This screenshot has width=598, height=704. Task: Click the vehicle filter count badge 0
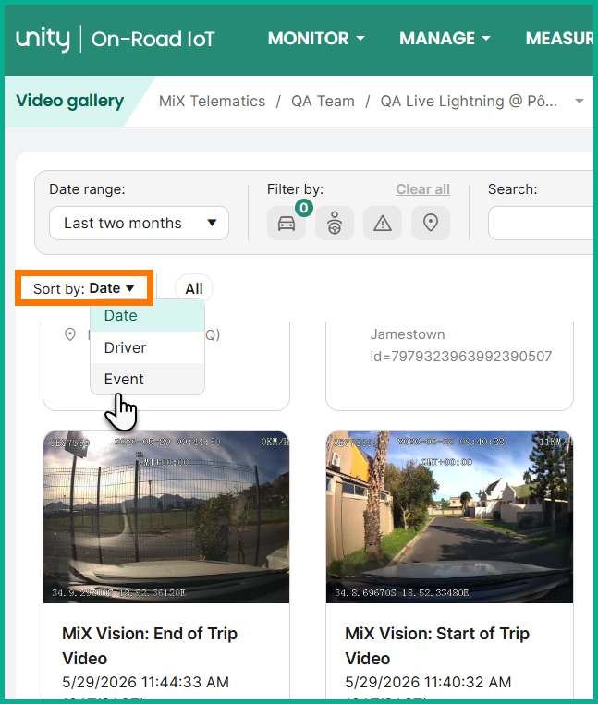point(304,208)
